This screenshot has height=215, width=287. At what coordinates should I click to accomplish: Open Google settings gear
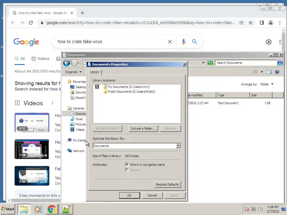pyautogui.click(x=269, y=42)
